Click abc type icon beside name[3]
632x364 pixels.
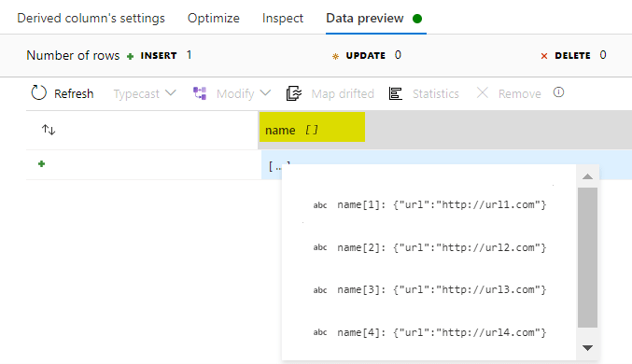(x=320, y=290)
